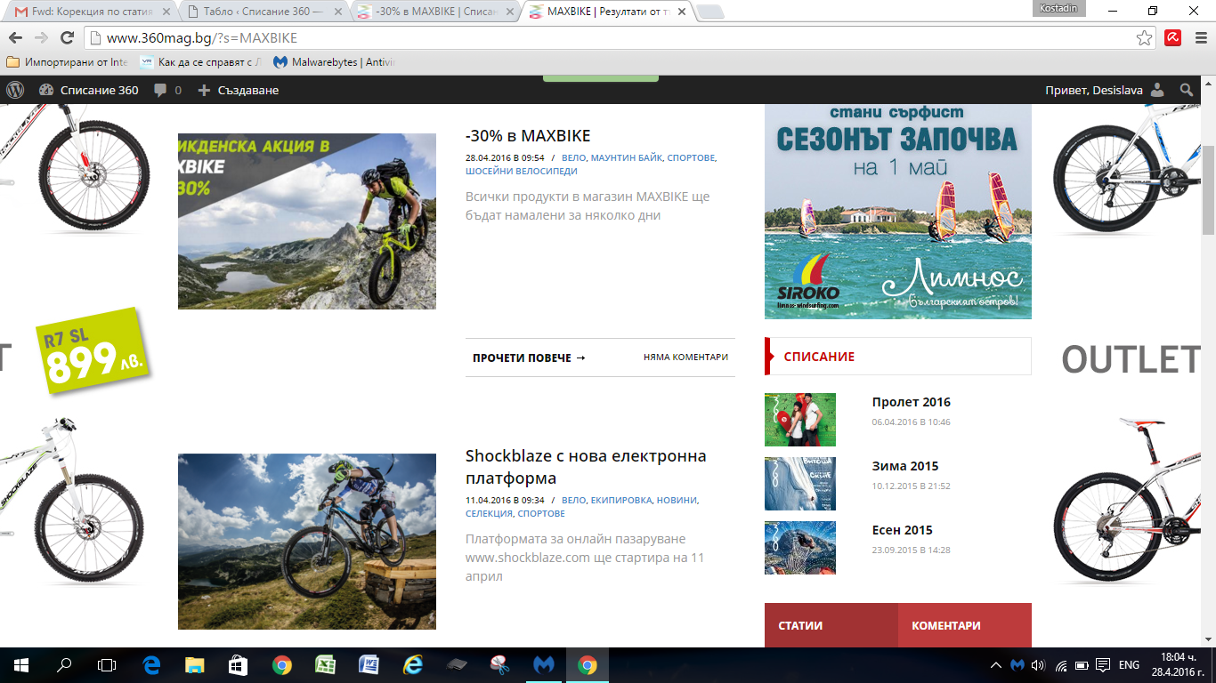Open File Explorer from taskbar
Viewport: 1216px width, 683px height.
click(194, 664)
